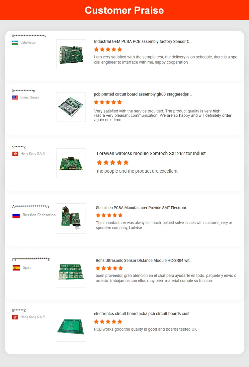Click the five-star rating under Industrial OEM PCBA
The width and height of the screenshot is (249, 367).
[x=108, y=49]
